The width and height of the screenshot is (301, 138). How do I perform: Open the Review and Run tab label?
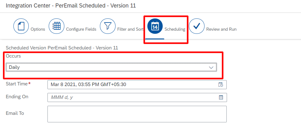click(221, 29)
